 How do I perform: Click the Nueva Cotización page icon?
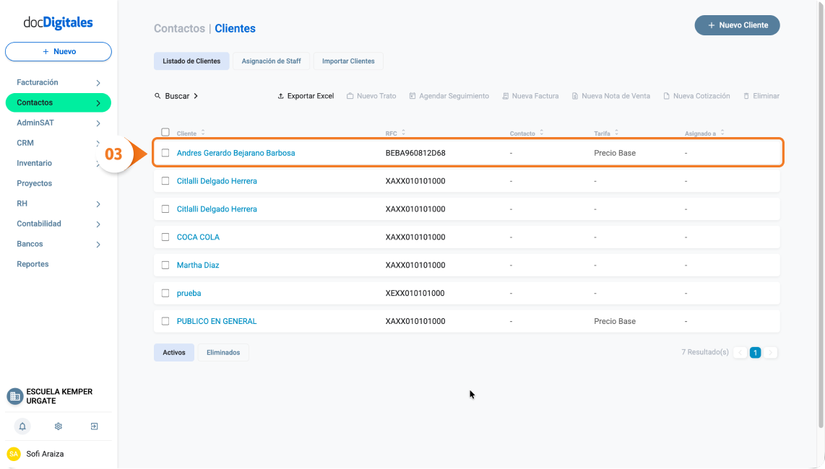(667, 96)
